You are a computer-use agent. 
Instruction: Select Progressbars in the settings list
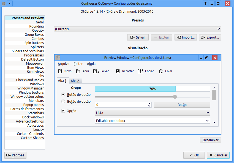click(25, 55)
